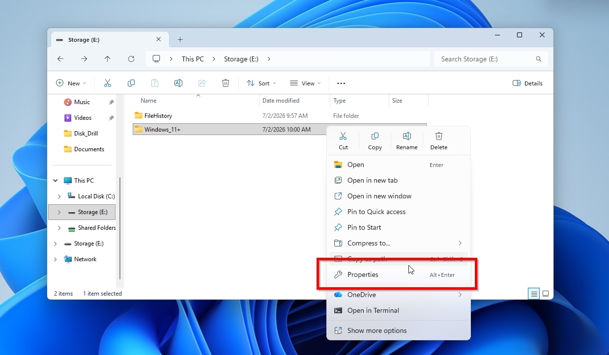Select the FileHistory folder row

[279, 116]
